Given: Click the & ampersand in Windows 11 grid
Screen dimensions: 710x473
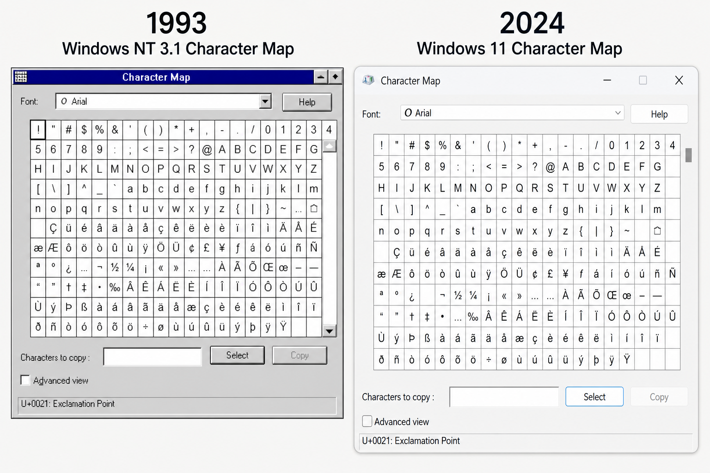Looking at the screenshot, I should [458, 146].
